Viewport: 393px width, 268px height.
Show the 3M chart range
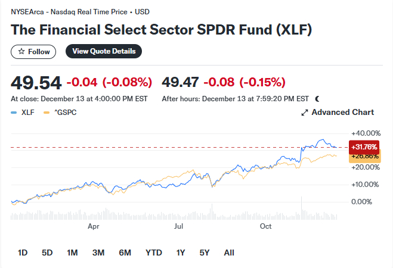pyautogui.click(x=98, y=253)
